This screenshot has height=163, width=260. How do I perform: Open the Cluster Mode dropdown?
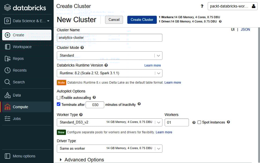coord(110,56)
